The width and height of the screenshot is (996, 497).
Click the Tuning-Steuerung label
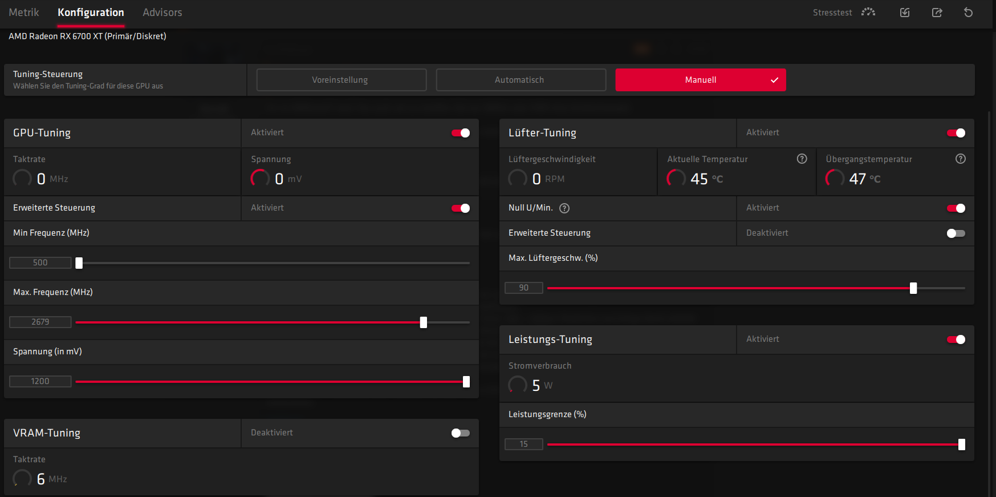48,74
